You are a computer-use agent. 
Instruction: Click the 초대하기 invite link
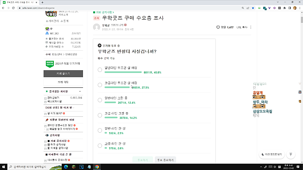click(x=76, y=33)
